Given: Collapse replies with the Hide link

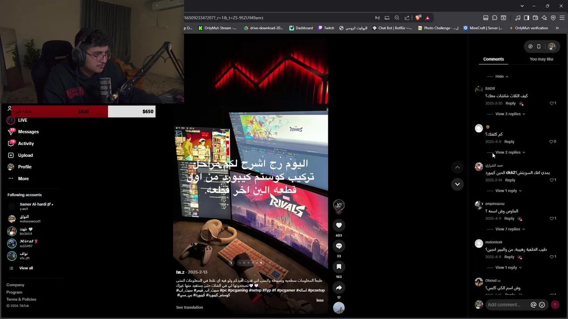Looking at the screenshot, I should pyautogui.click(x=501, y=77).
